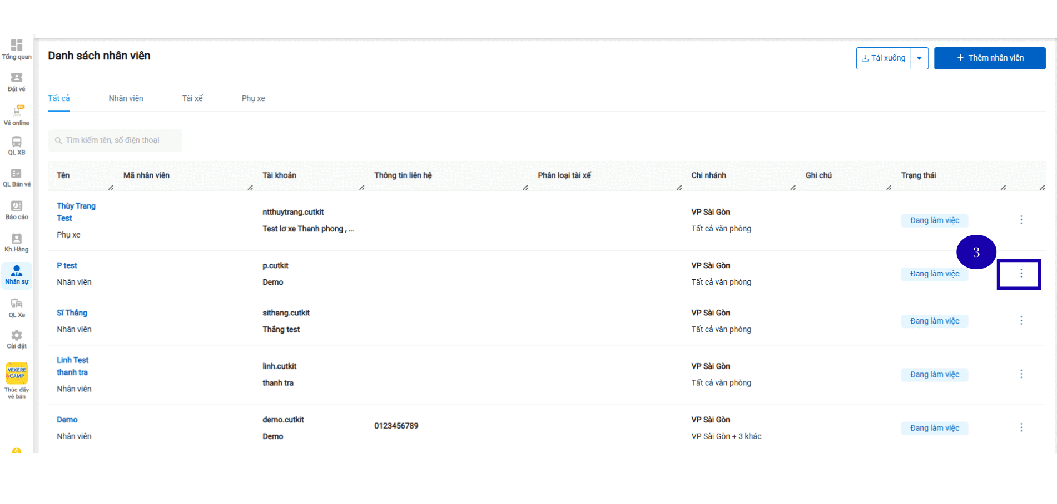
Task: Click the Vexere Camp promotion icon
Action: click(17, 374)
